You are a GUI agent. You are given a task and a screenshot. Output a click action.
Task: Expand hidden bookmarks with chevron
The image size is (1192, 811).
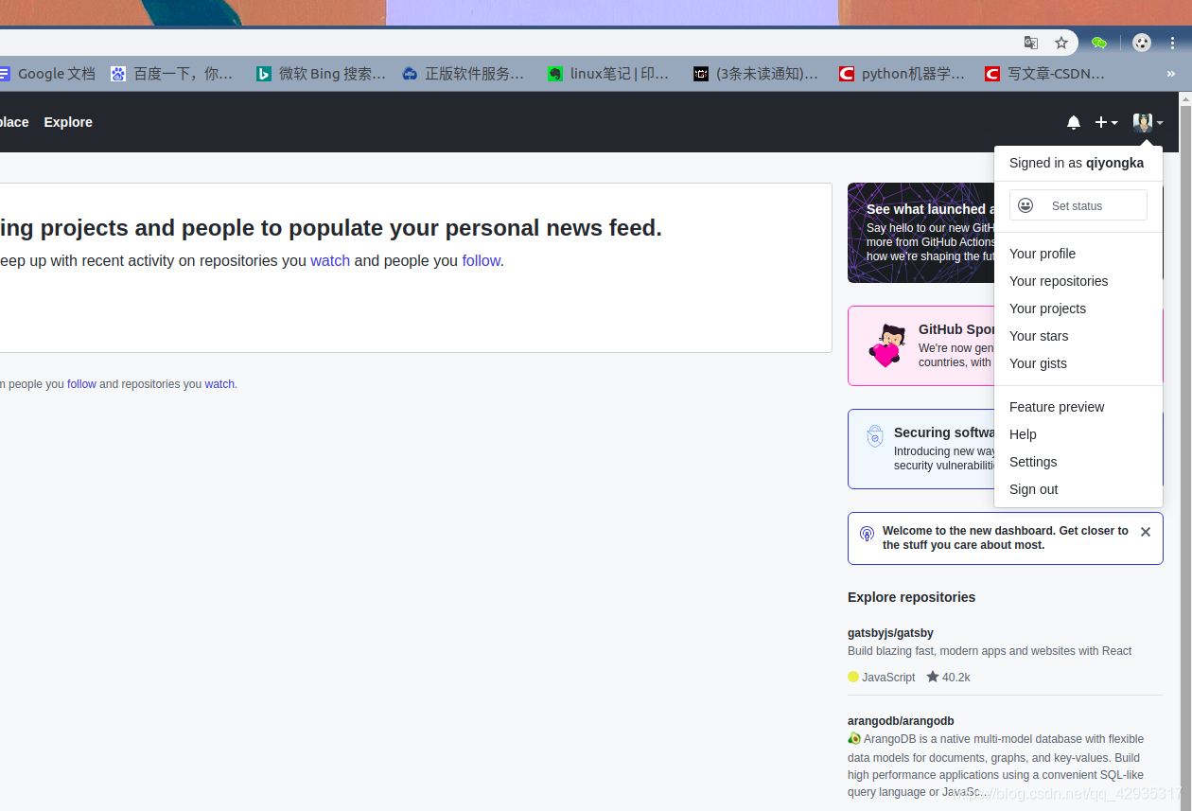click(x=1171, y=73)
